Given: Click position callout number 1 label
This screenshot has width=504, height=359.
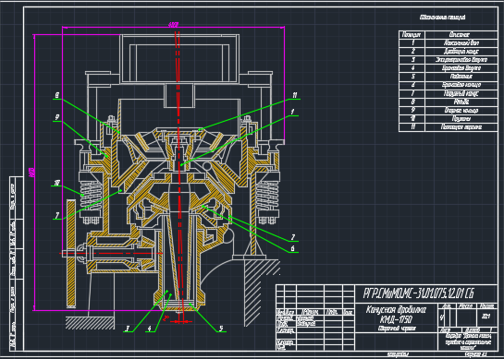Looking at the screenshot, I should coord(292,112).
